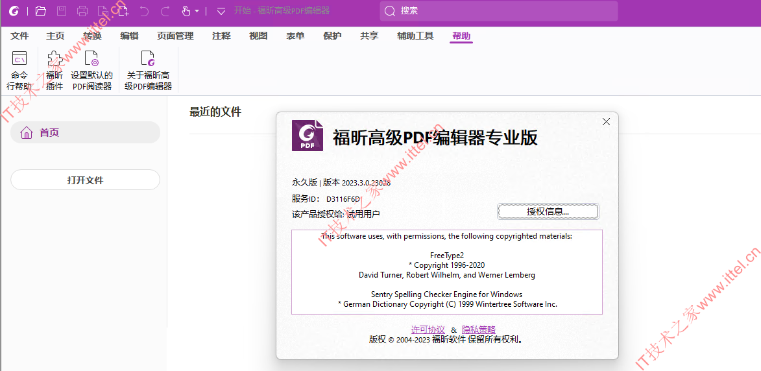The height and width of the screenshot is (371, 761).
Task: Click the 试用用户 licensee text
Action: tap(364, 214)
